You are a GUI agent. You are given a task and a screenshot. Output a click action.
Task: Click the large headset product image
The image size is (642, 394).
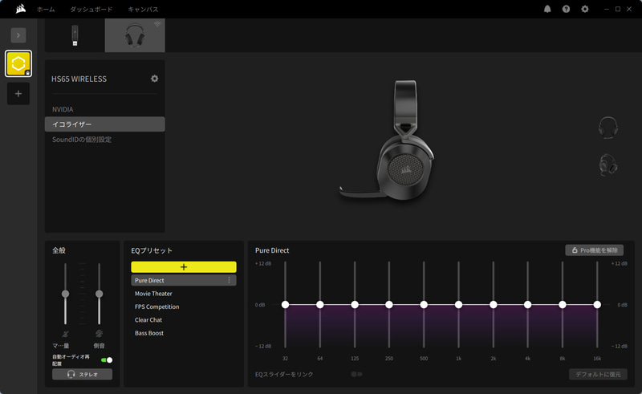coord(388,140)
